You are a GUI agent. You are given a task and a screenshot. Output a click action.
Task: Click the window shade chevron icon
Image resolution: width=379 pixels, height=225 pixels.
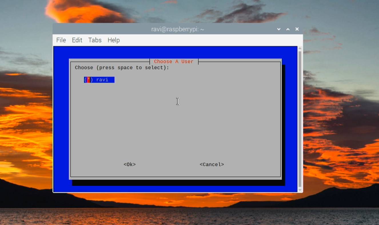(278, 29)
